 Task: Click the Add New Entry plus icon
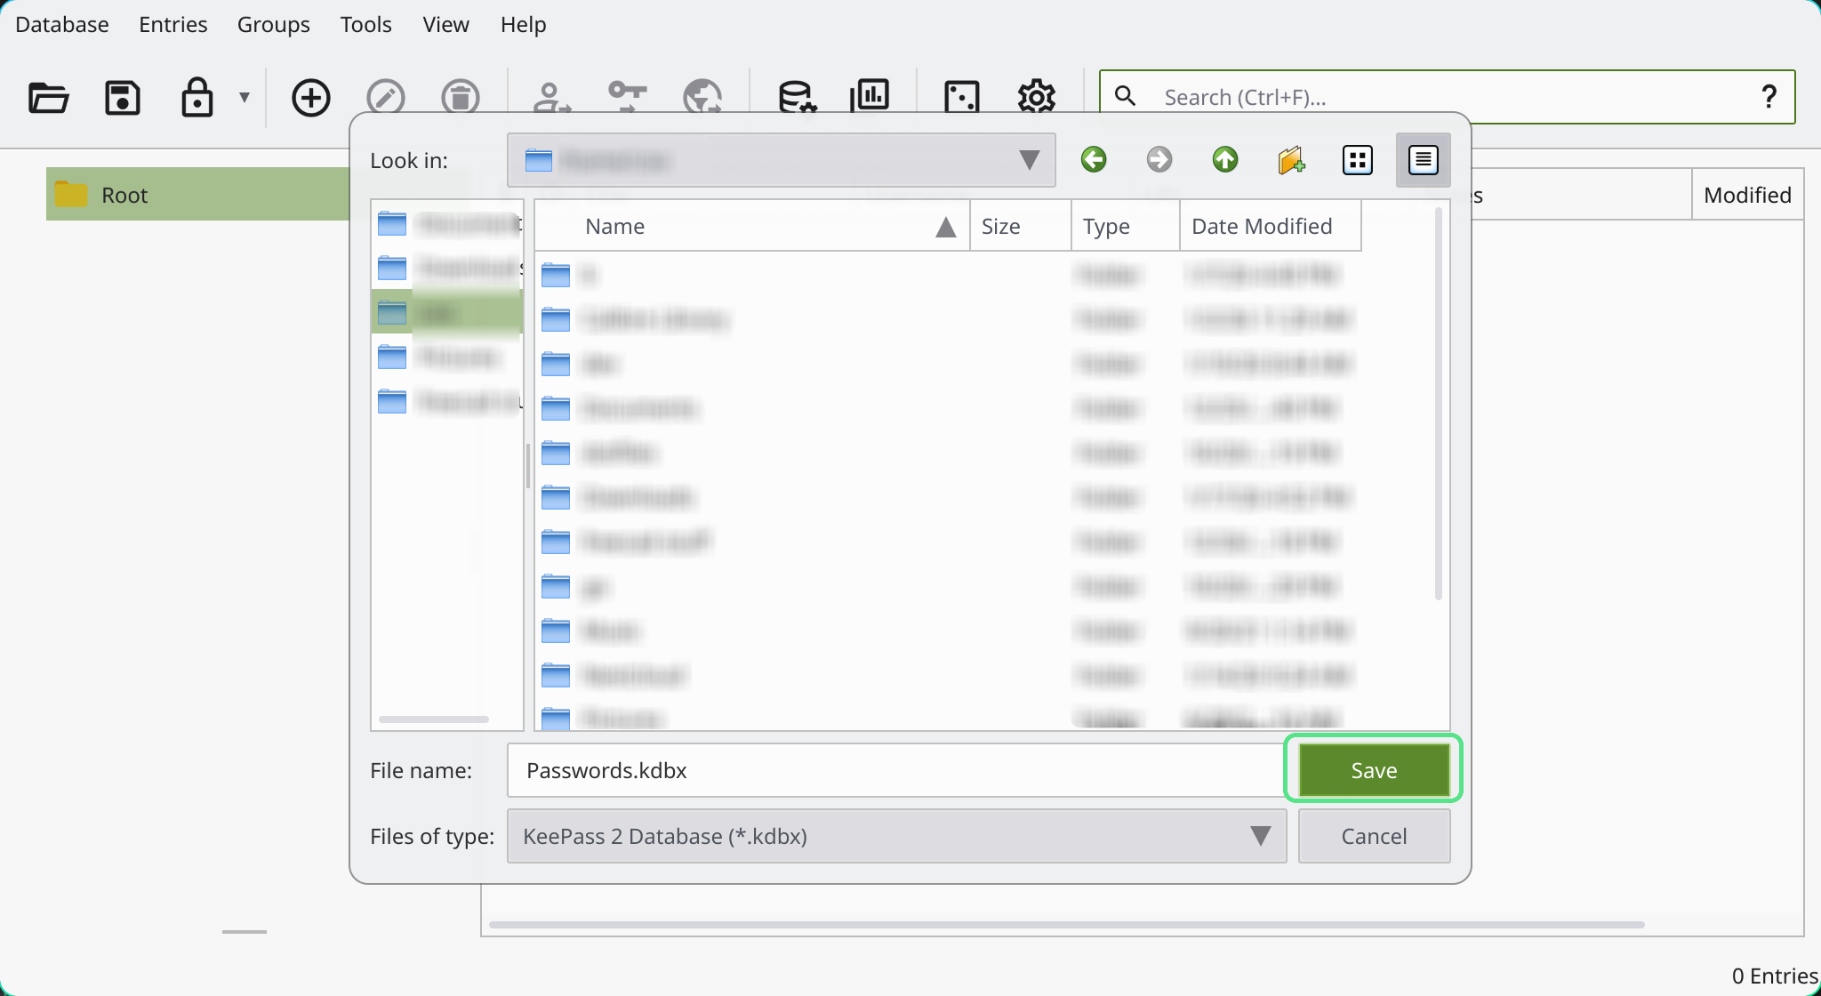pos(310,97)
